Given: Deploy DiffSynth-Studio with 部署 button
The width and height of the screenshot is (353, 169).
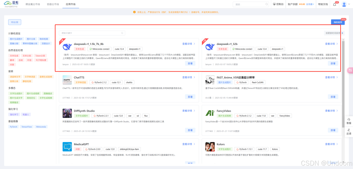Looking at the screenshot, I should click(x=190, y=130).
